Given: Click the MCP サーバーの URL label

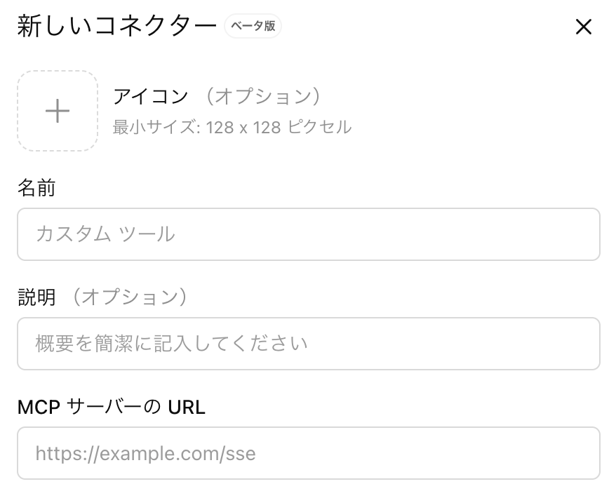Looking at the screenshot, I should pyautogui.click(x=111, y=407).
